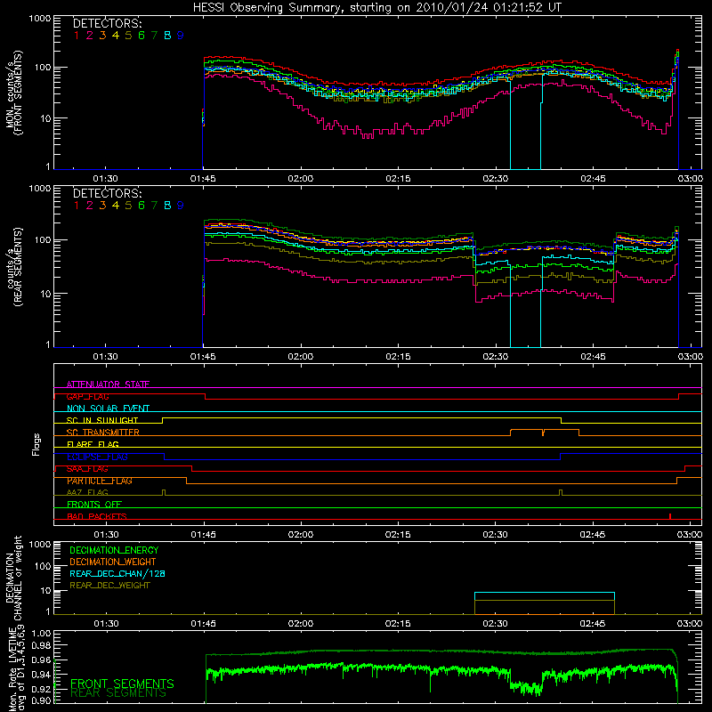Click the ATTENUATOR_STATE flag label
Screen dimensions: 712x712
[108, 384]
